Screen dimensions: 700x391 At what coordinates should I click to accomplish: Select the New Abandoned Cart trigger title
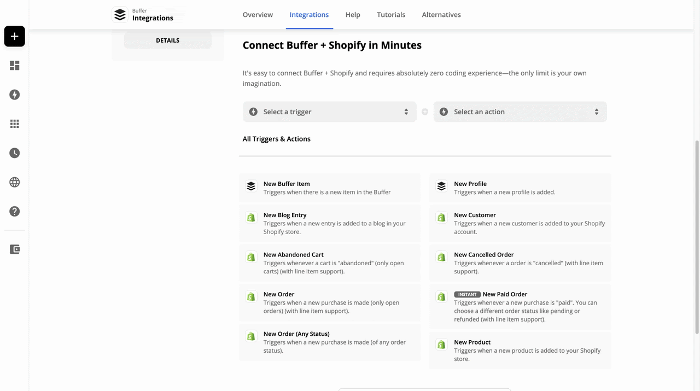[294, 254]
